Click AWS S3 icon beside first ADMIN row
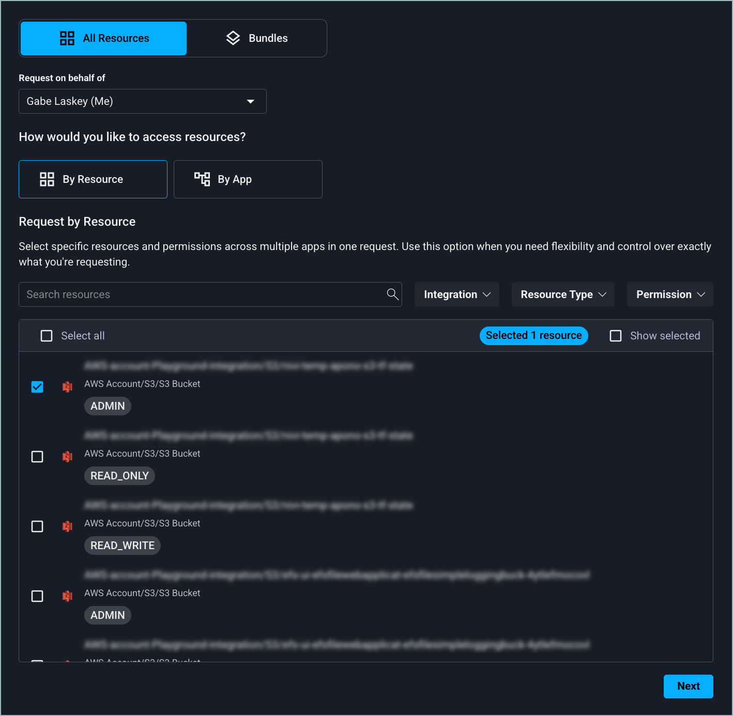This screenshot has width=733, height=716. point(67,387)
